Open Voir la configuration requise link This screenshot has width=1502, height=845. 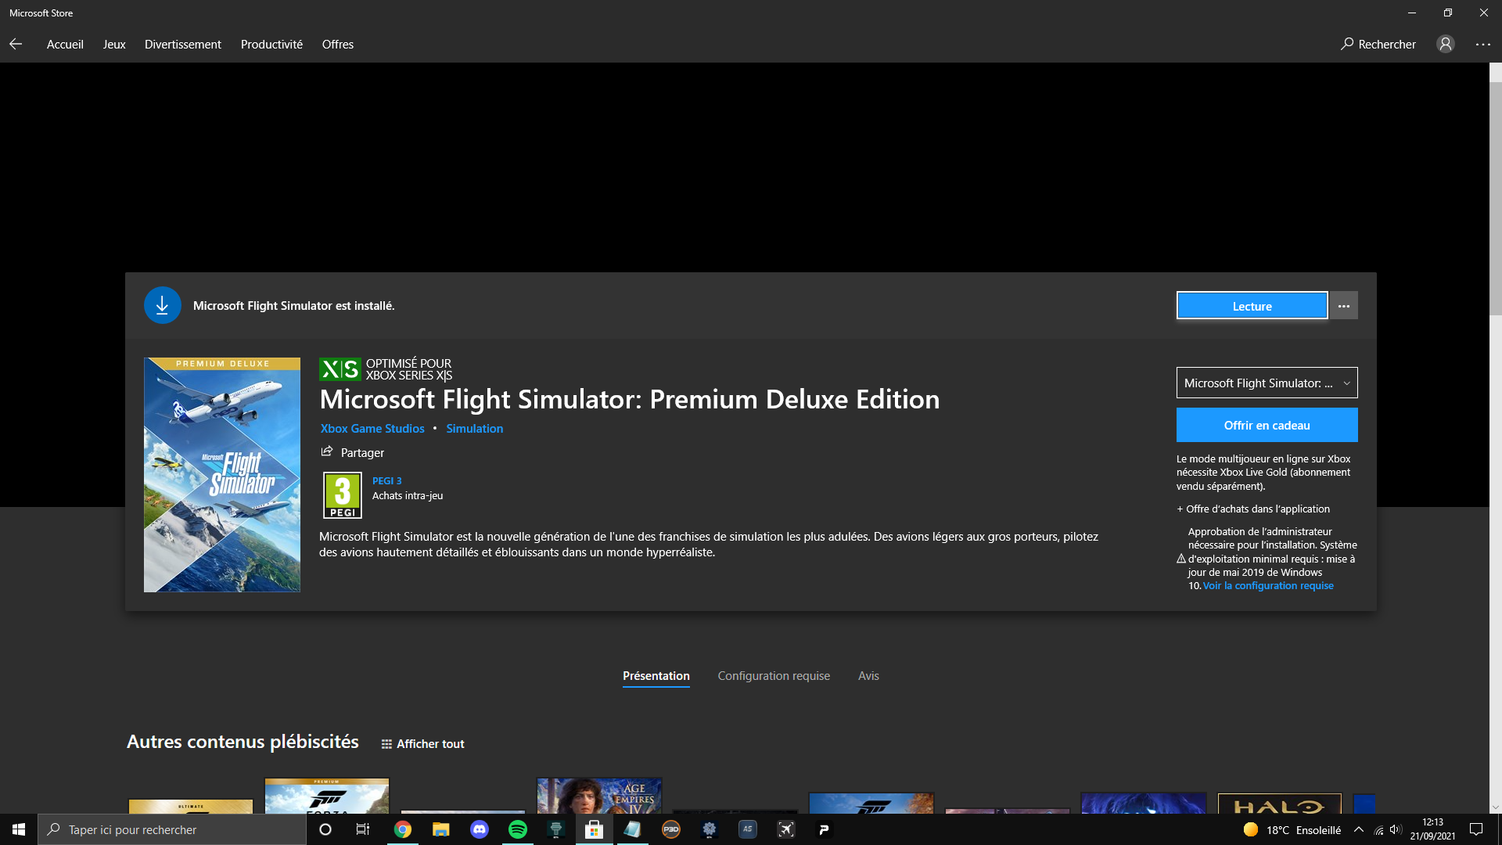pos(1267,586)
